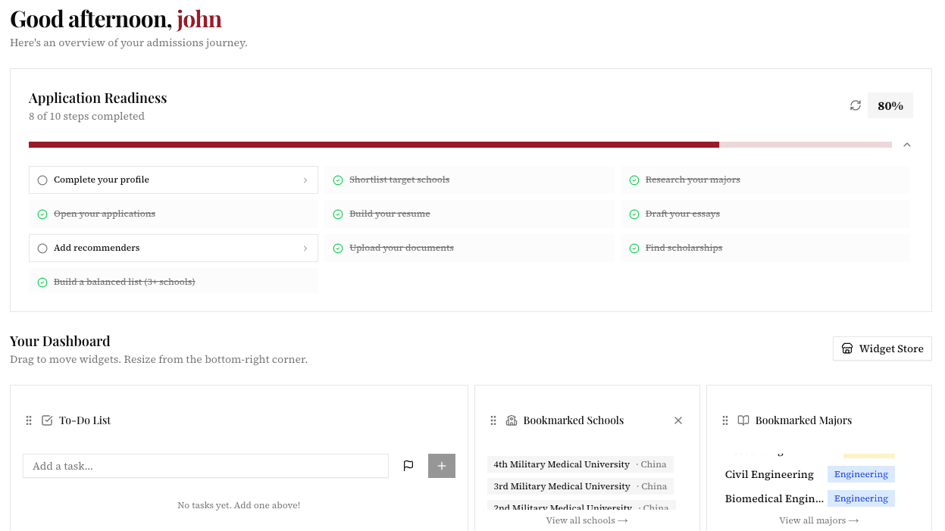Click the store icon in Widget Store button
This screenshot has width=945, height=531.
click(847, 348)
